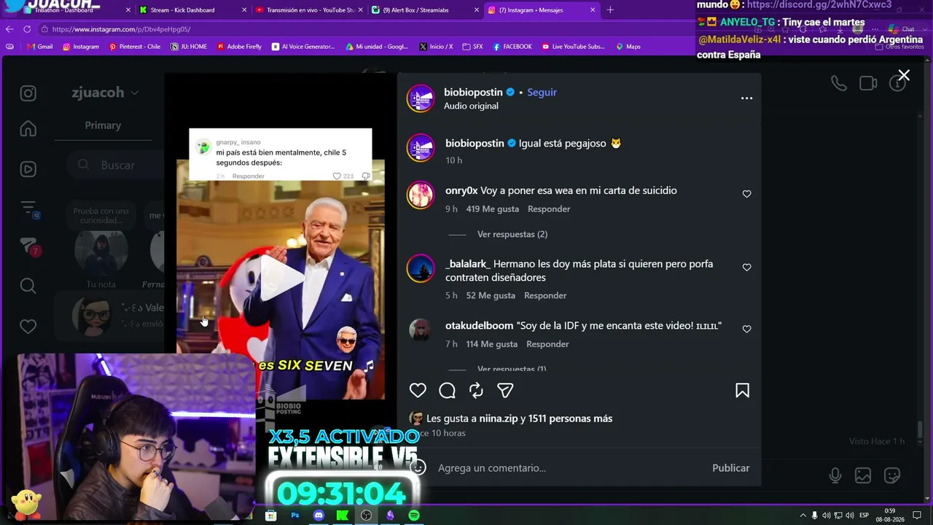Open Photoshop from the taskbar
The image size is (933, 525).
tap(295, 516)
